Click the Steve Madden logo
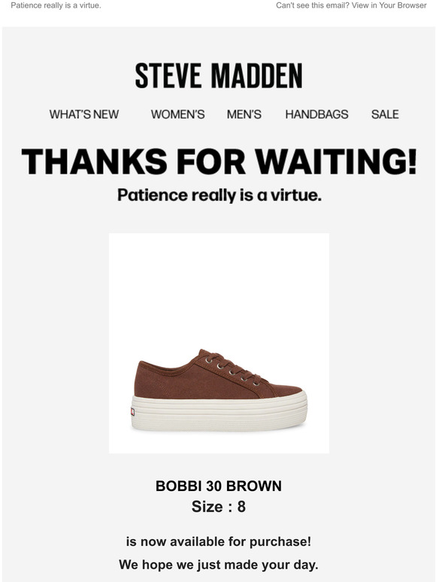This screenshot has width=436, height=582. [x=219, y=75]
